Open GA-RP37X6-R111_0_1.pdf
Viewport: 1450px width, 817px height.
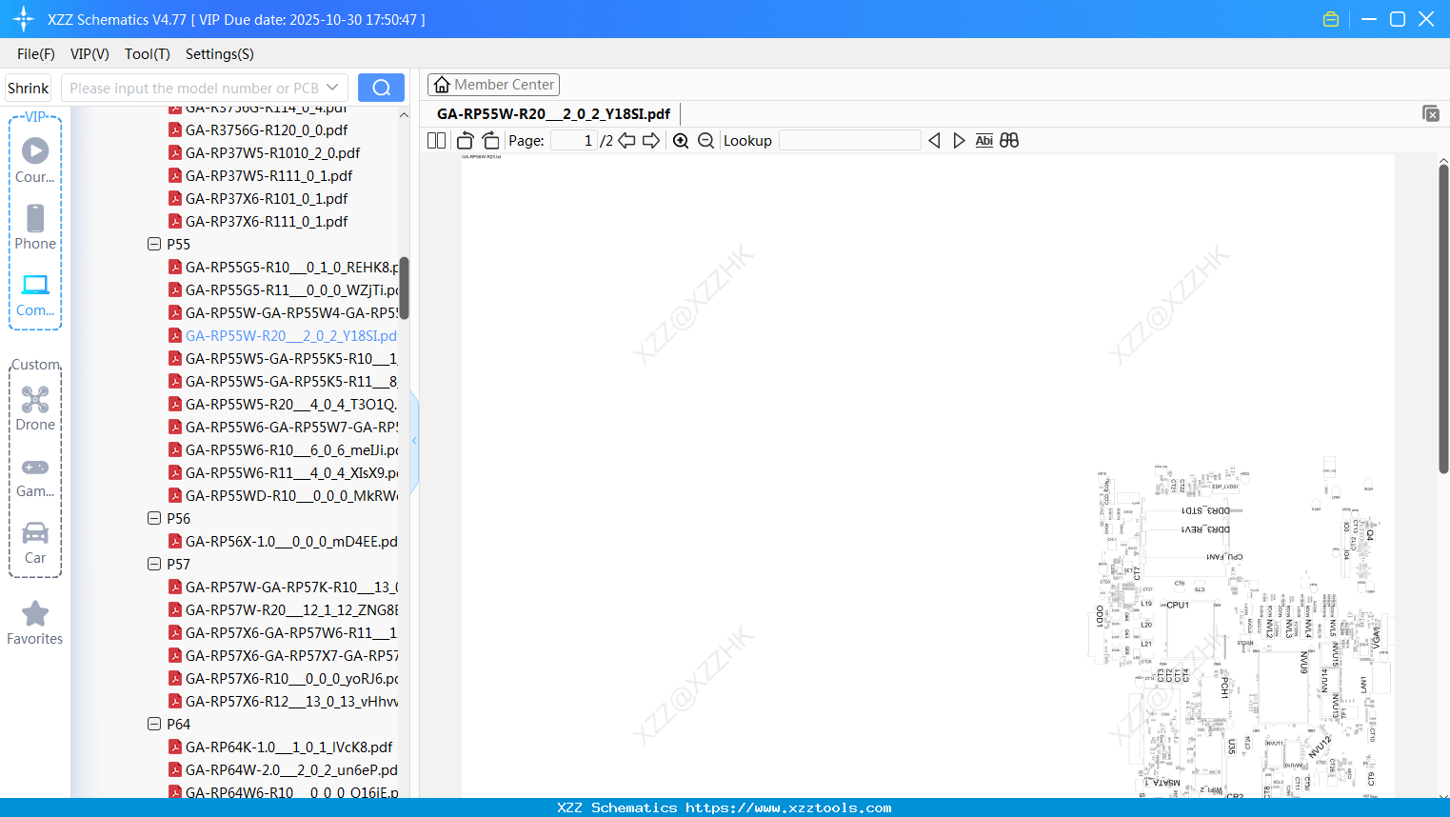tap(267, 221)
